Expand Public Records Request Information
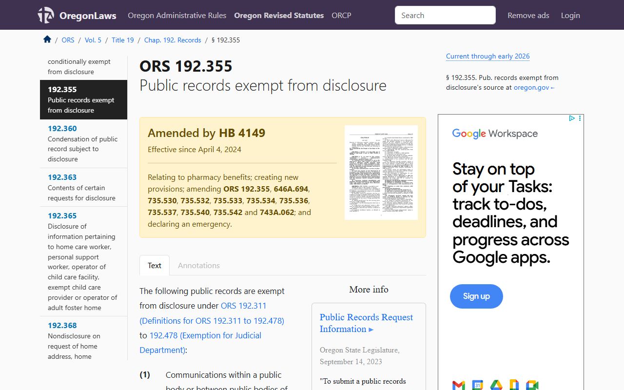624x390 pixels. click(x=366, y=323)
